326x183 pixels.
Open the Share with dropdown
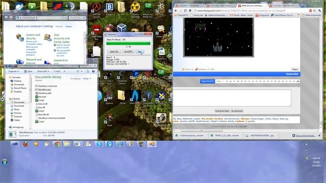43,71
